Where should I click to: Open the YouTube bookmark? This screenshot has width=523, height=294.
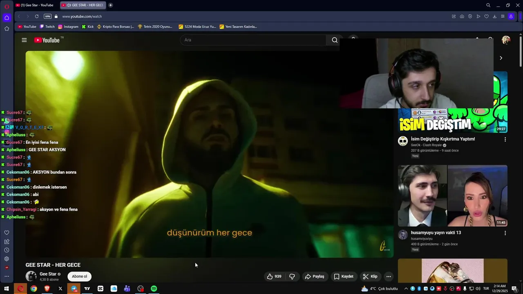coord(27,27)
